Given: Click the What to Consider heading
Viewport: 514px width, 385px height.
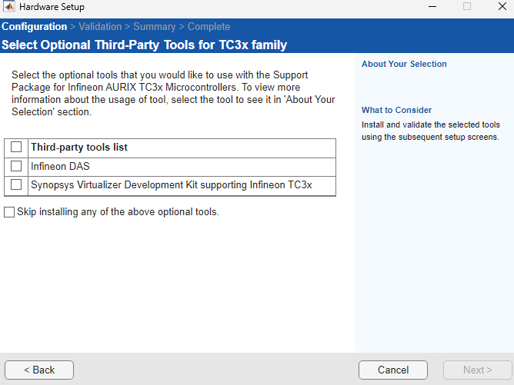Looking at the screenshot, I should (396, 110).
